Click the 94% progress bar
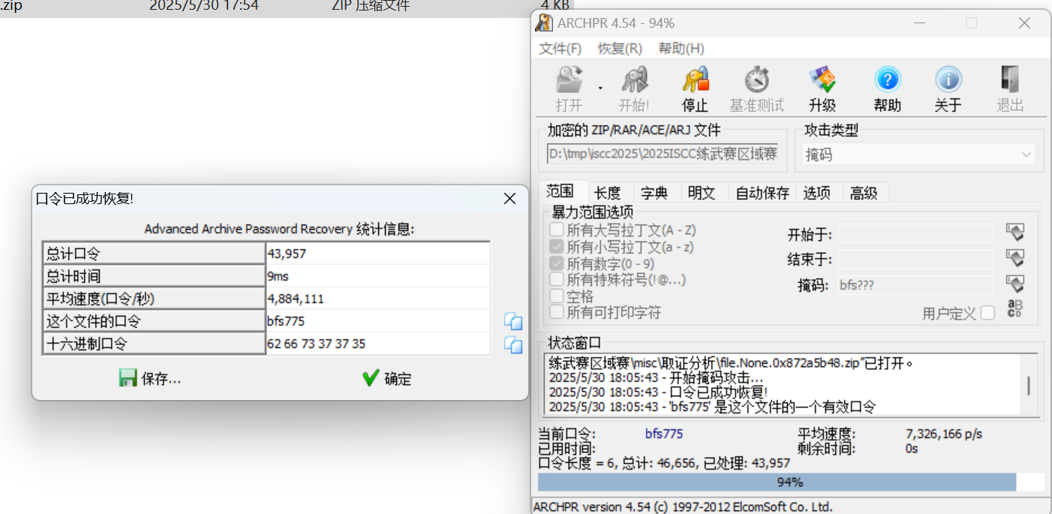 791,482
